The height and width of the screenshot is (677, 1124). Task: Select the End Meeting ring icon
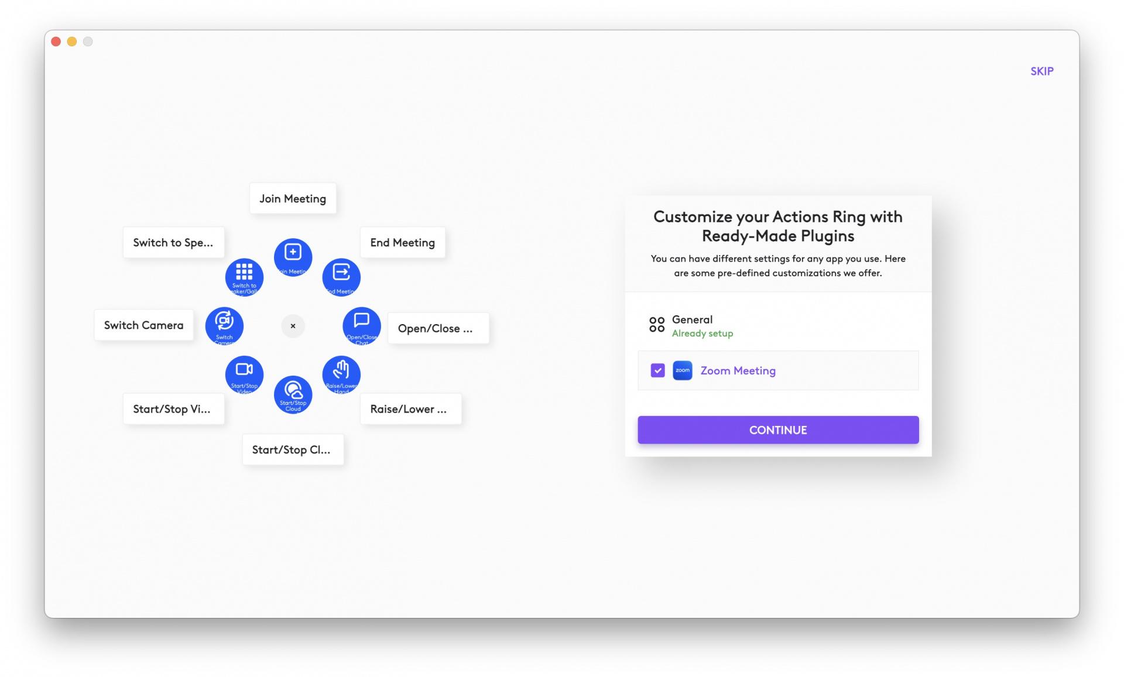[341, 277]
